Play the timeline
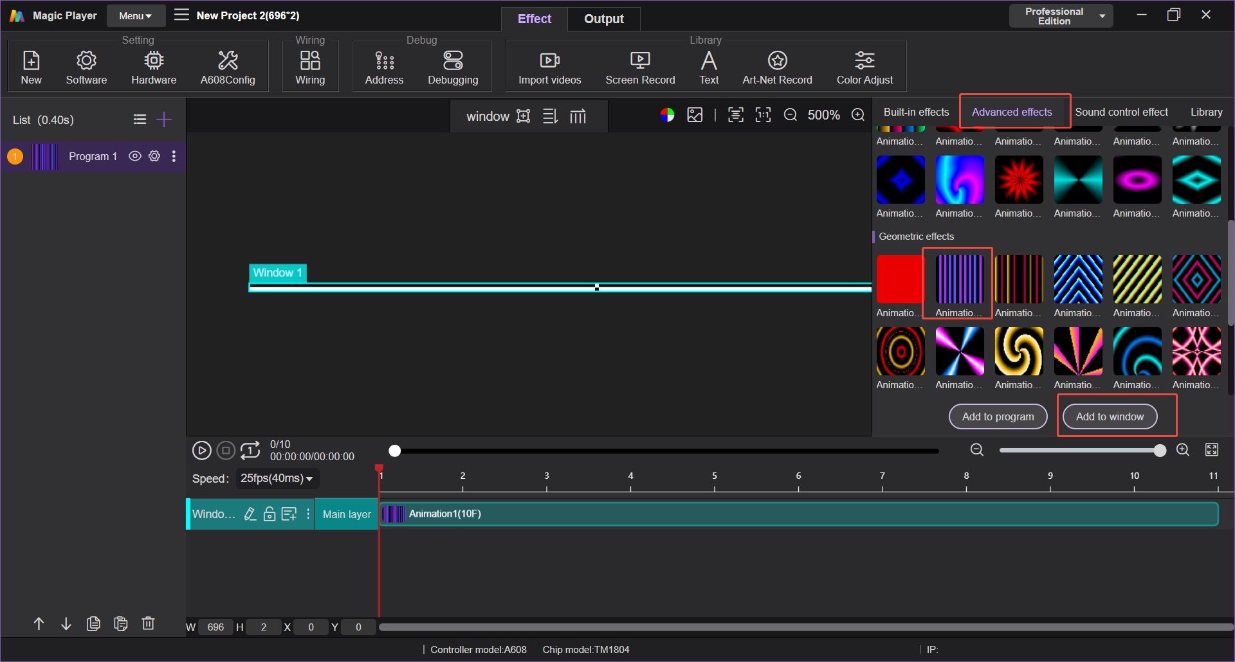This screenshot has height=662, width=1235. pos(202,451)
